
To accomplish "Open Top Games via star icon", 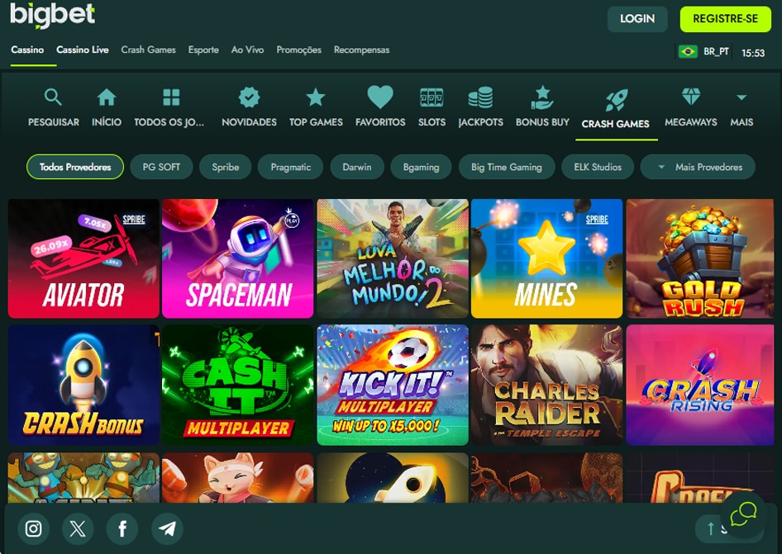I will [x=315, y=96].
